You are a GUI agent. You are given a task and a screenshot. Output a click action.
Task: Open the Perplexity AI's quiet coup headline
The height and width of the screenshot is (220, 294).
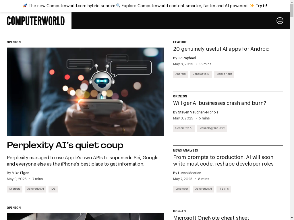click(65, 145)
